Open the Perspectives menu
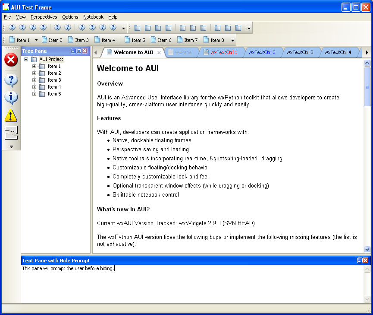This screenshot has height=315, width=373. [44, 17]
